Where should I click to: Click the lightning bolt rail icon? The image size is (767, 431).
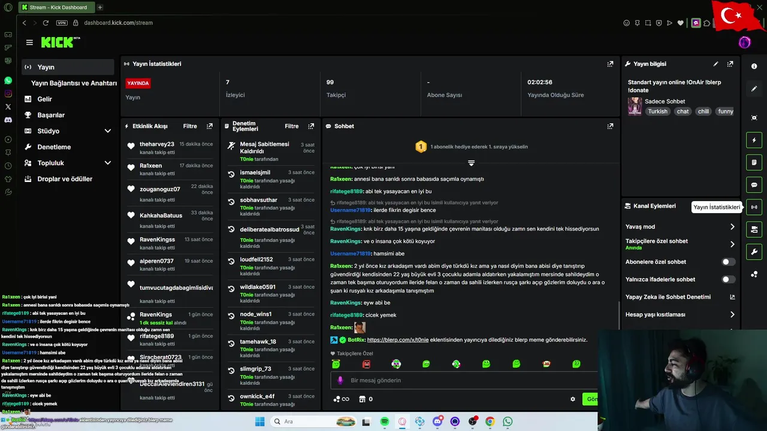click(754, 140)
